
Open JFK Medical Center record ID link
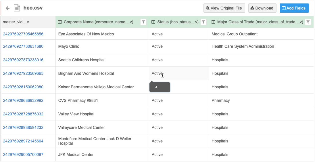23,155
